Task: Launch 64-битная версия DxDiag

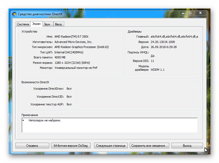Action: click(71, 146)
